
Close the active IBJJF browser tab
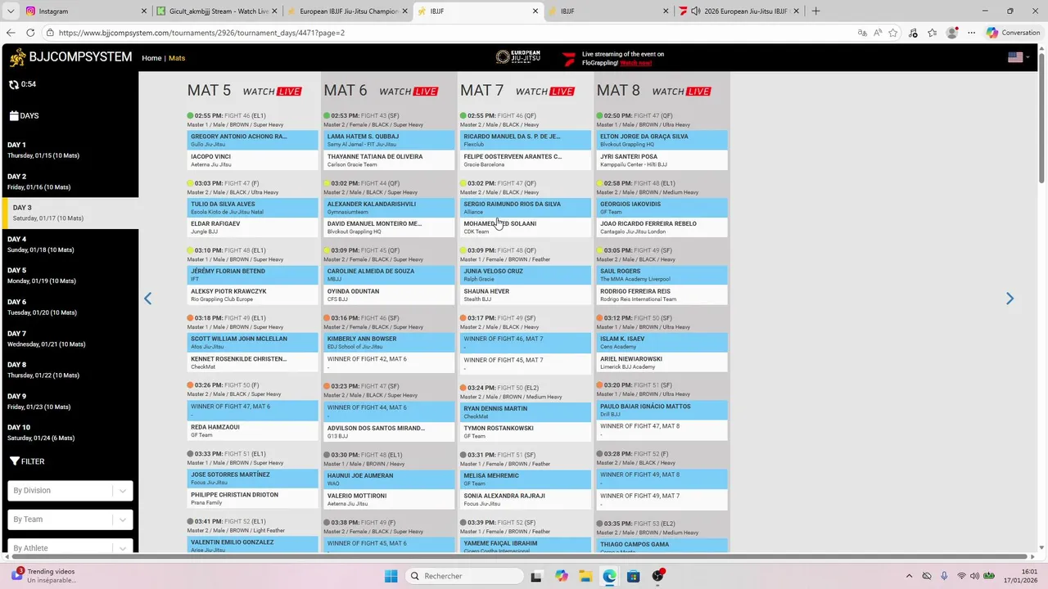pyautogui.click(x=535, y=11)
